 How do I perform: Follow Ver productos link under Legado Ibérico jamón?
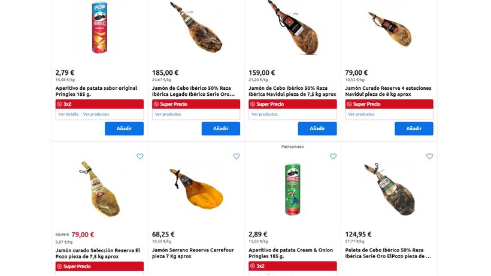coord(168,114)
